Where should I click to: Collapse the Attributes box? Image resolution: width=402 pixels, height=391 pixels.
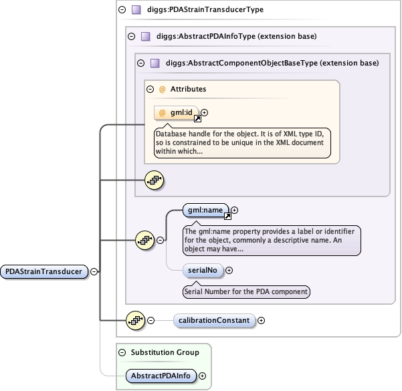click(x=150, y=89)
